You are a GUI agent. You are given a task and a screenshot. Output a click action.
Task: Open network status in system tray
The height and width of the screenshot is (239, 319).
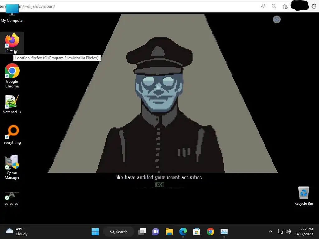click(x=281, y=232)
